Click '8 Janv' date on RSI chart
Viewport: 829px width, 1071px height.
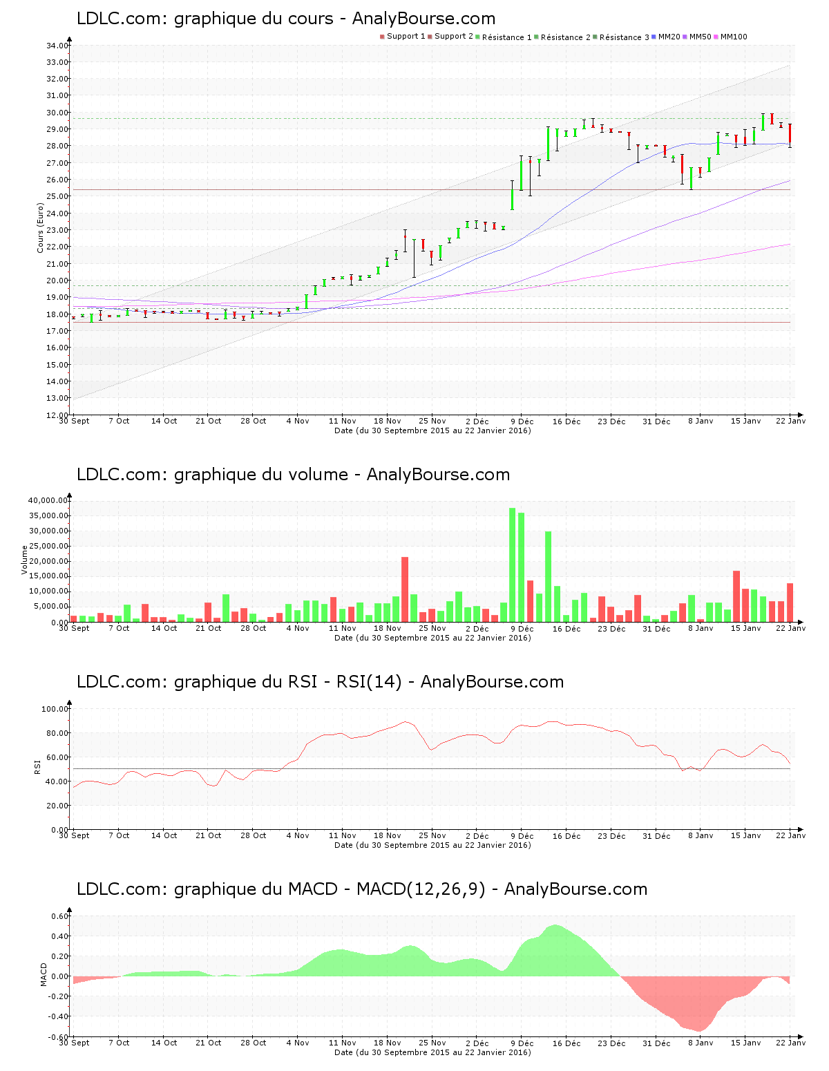[x=701, y=835]
